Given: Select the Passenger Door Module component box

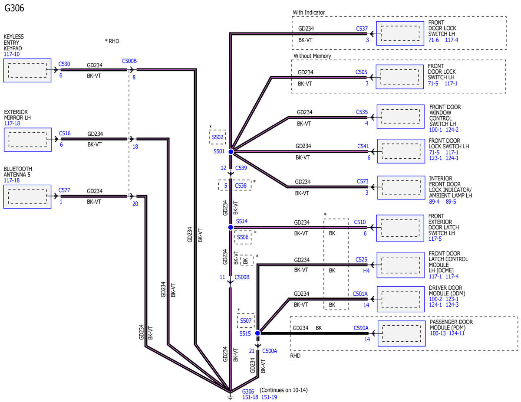Looking at the screenshot, I should point(402,333).
